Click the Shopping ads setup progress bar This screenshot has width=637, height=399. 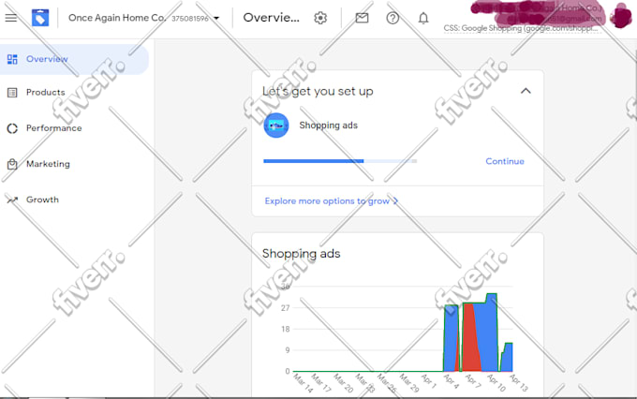(340, 161)
